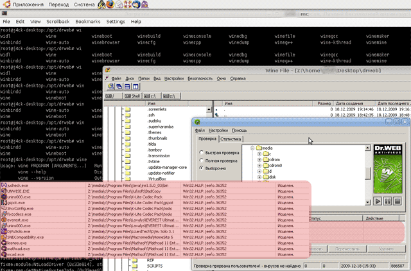Screen dimensions: 411x271
Task: Open the Scrollback menu in terminal
Action: [58, 21]
